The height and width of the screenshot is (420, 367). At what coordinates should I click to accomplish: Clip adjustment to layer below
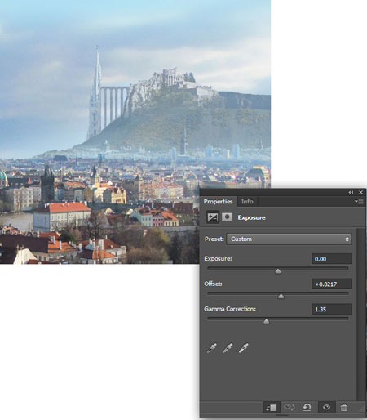pos(271,408)
